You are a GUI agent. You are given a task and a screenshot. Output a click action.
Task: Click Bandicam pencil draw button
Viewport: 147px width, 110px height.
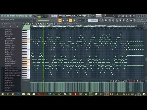(141, 81)
